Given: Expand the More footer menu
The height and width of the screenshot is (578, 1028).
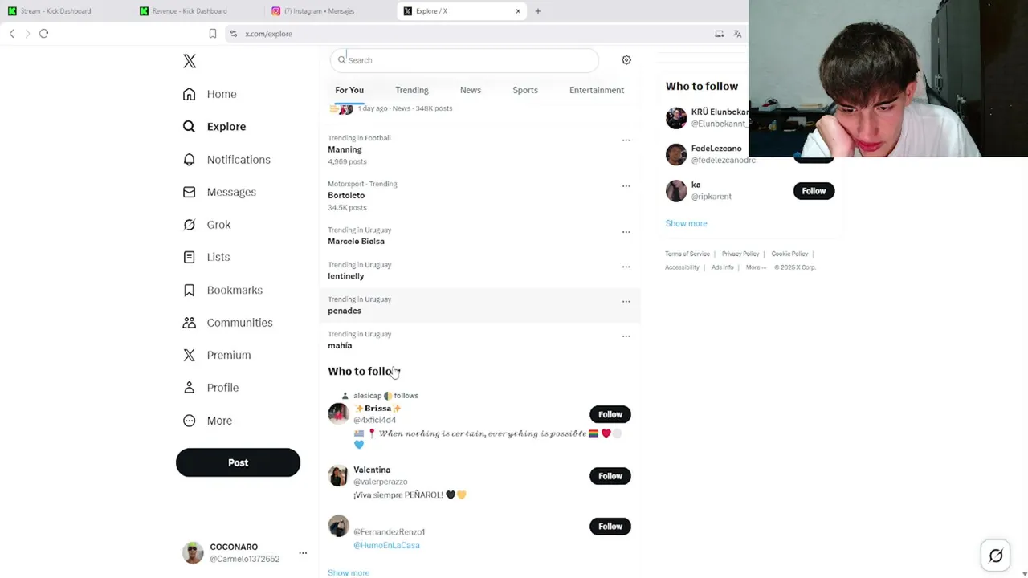Looking at the screenshot, I should pyautogui.click(x=756, y=267).
